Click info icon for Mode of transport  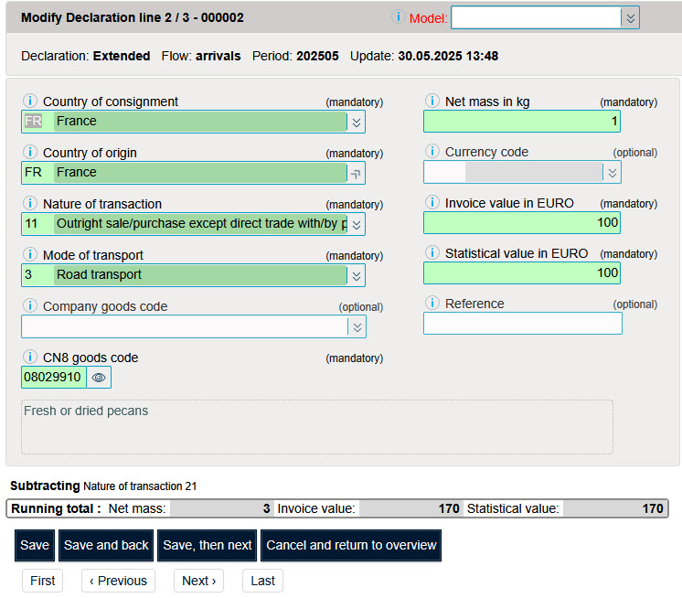[x=29, y=255]
